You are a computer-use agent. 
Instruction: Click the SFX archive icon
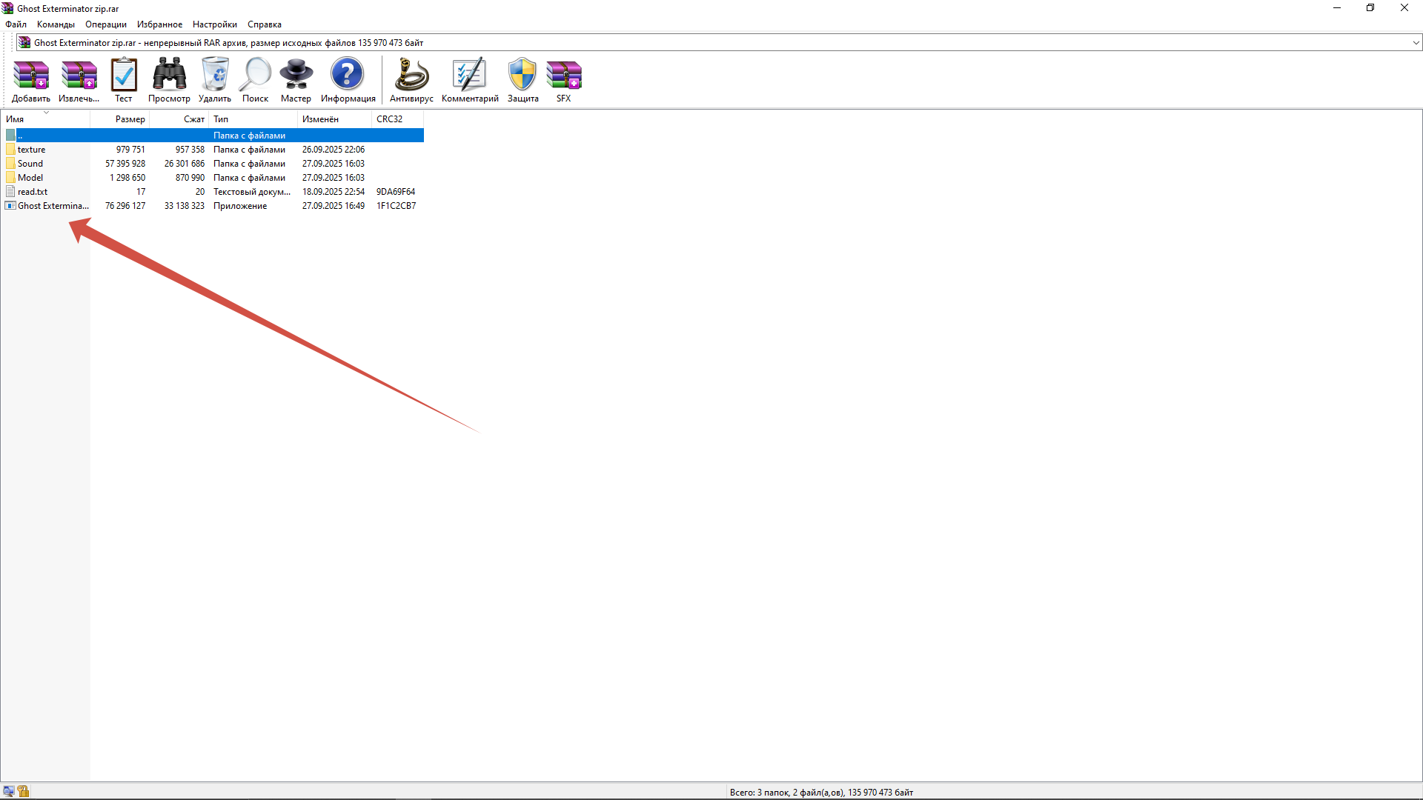(x=564, y=80)
